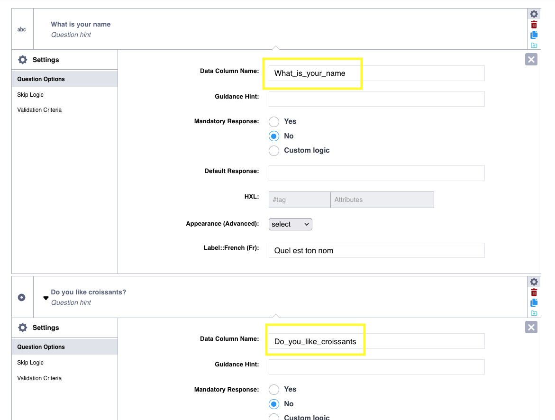Choose Yes for croissants question mandatory response
The height and width of the screenshot is (420, 555).
pos(274,390)
